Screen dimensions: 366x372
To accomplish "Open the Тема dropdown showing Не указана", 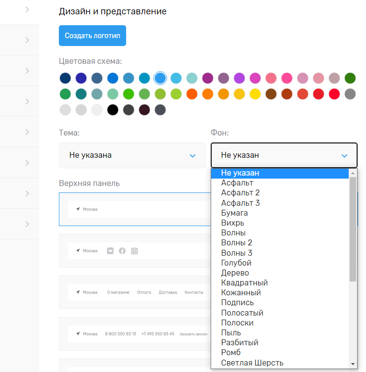I will tap(132, 155).
